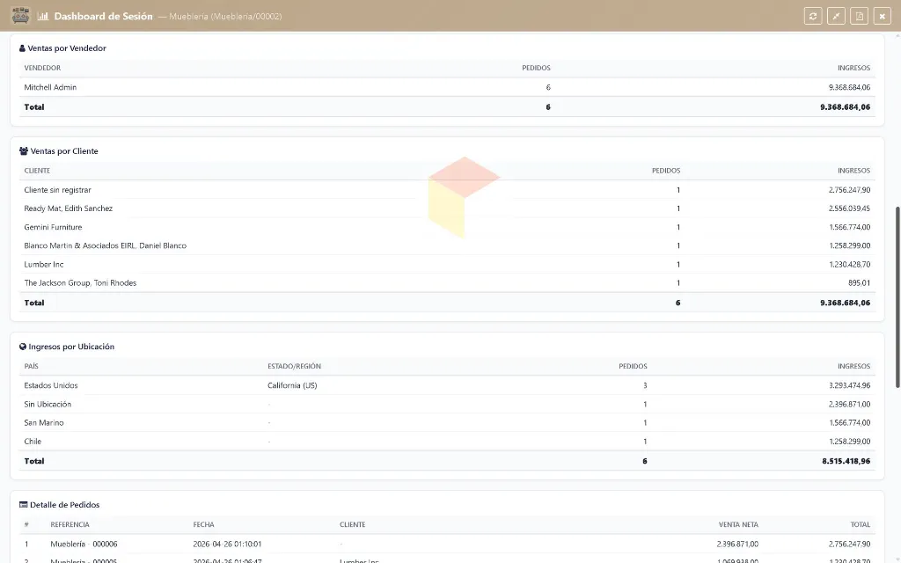Refresh the session dashboard data
Image resolution: width=901 pixels, height=563 pixels.
coord(813,16)
